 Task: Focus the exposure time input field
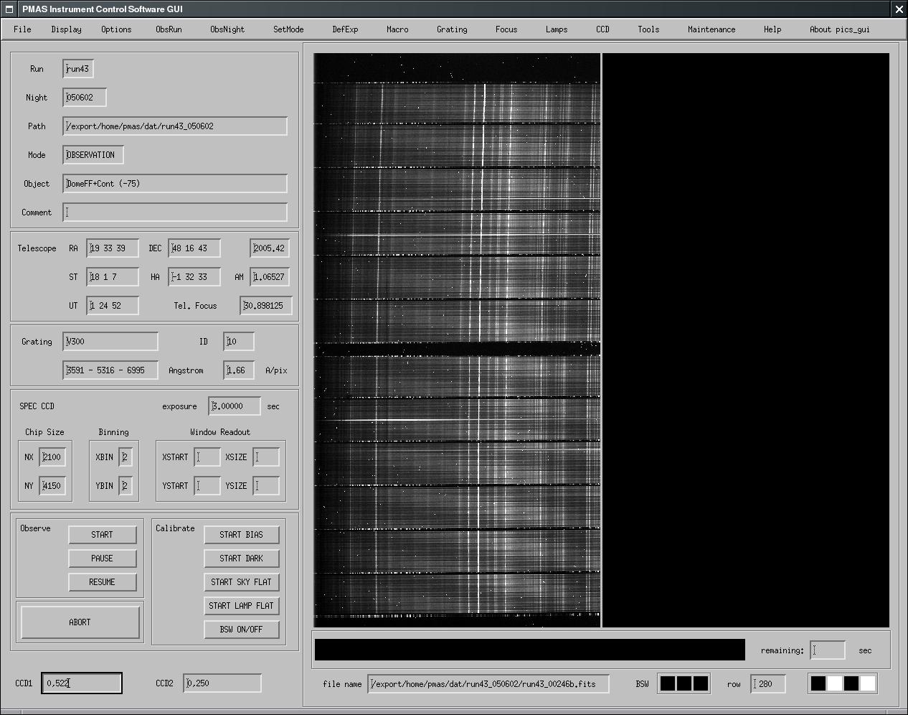(234, 406)
